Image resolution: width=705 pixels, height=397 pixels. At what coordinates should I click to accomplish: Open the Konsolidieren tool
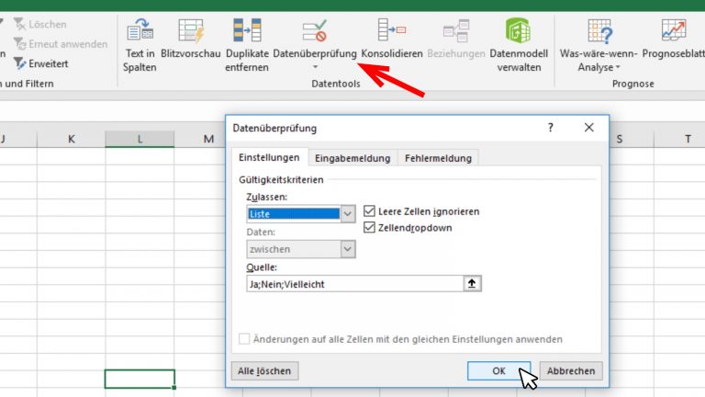coord(392,33)
